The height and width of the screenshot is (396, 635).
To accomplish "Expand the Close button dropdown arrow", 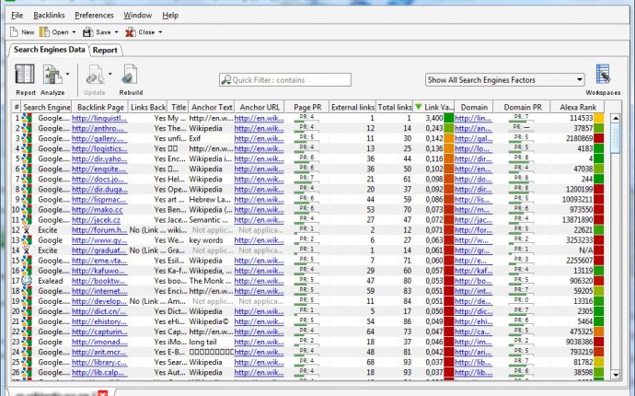I will tap(160, 32).
